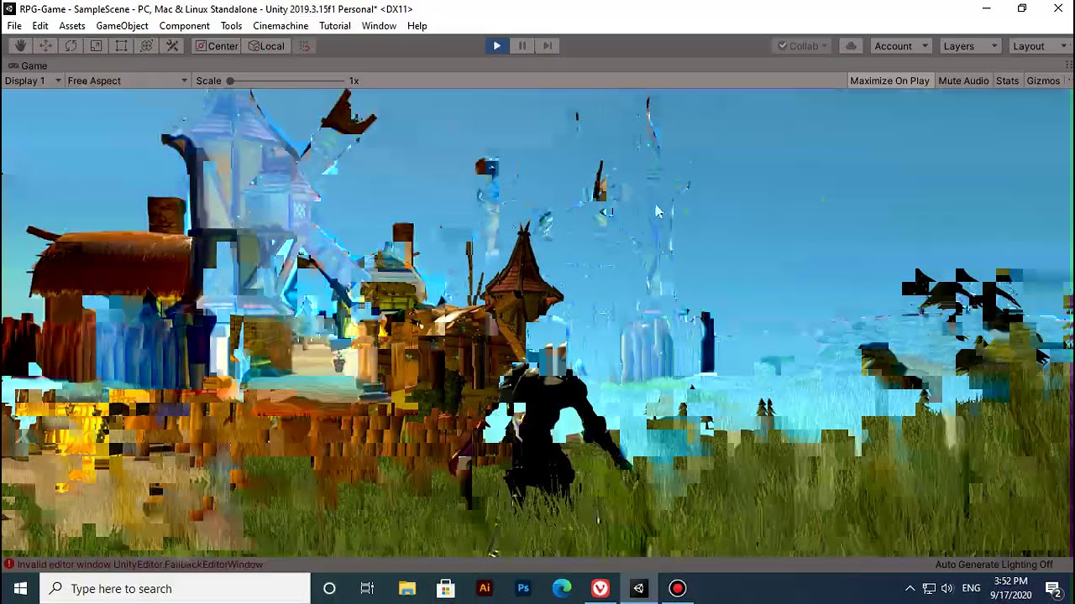The height and width of the screenshot is (604, 1075).
Task: Adjust the Scale slider handle
Action: (x=230, y=81)
